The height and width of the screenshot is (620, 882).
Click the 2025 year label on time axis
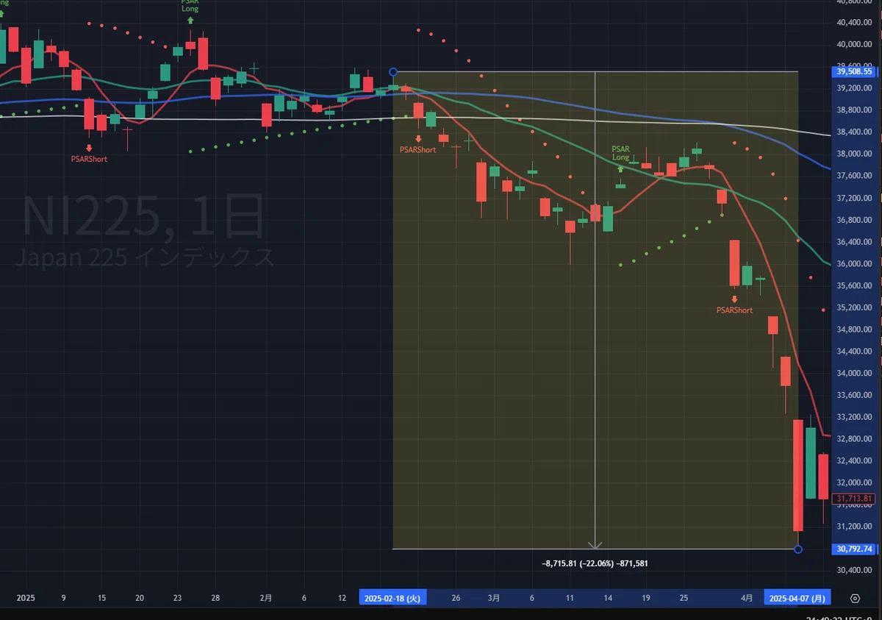tap(26, 598)
